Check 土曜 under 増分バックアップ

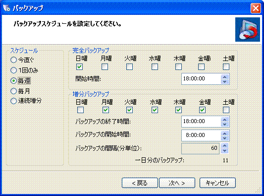226,110
